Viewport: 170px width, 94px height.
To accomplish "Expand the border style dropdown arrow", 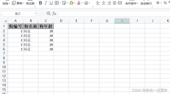I will click(60, 3).
